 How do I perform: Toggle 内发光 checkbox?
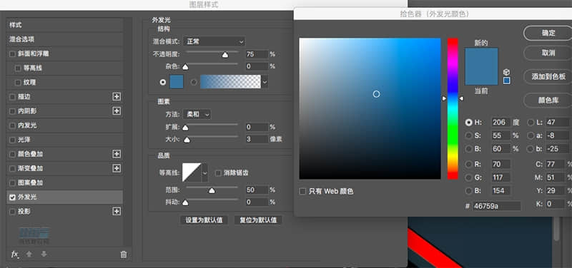(12, 125)
